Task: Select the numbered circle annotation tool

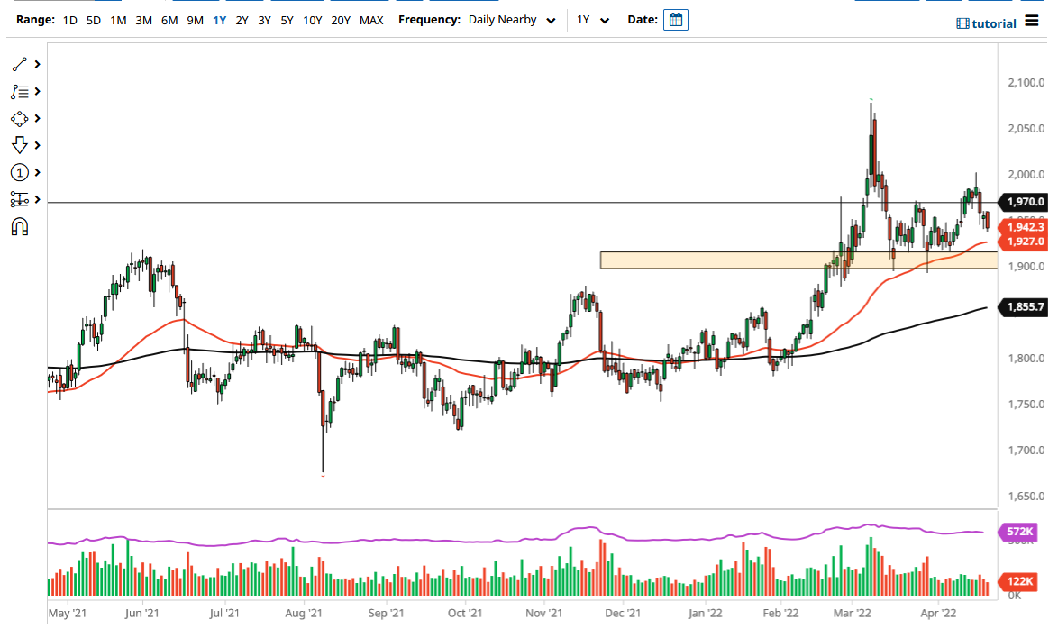Action: [x=18, y=172]
